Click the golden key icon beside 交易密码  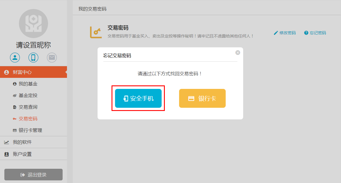click(96, 32)
